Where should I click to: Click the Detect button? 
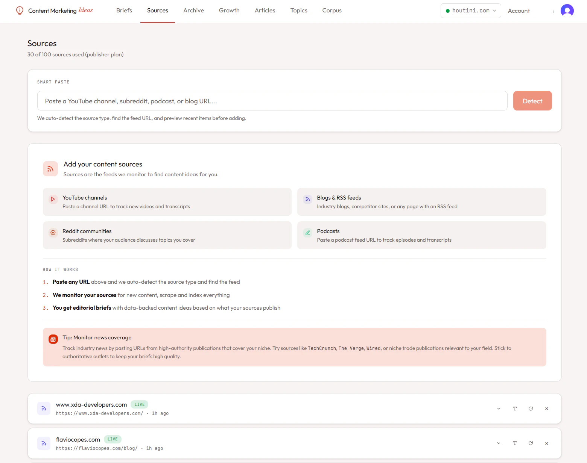(x=532, y=101)
